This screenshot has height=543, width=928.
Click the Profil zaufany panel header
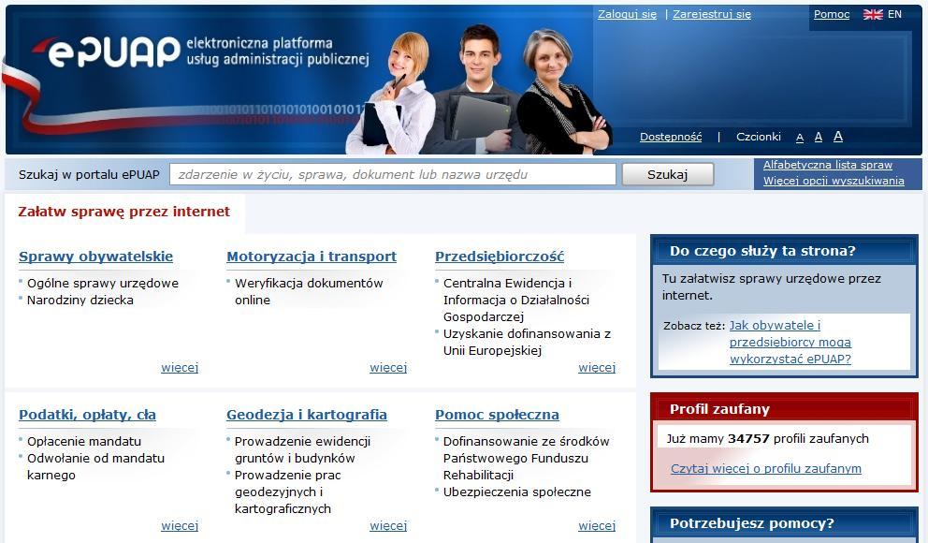click(784, 408)
